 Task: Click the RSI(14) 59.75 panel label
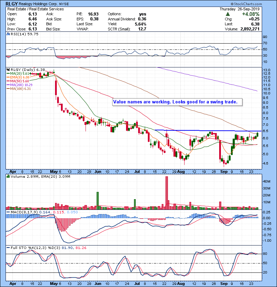pos(24,34)
